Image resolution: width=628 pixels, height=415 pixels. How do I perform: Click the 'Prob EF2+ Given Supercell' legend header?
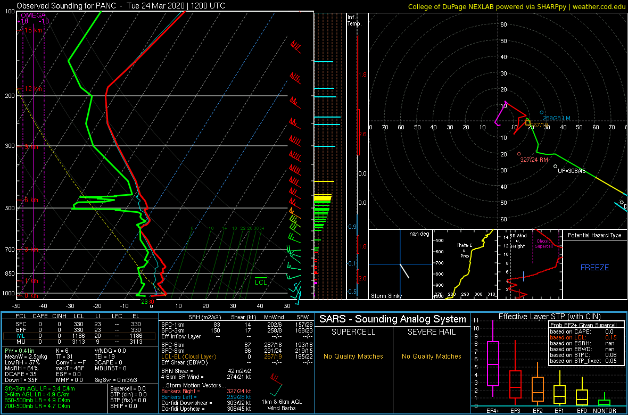(583, 325)
